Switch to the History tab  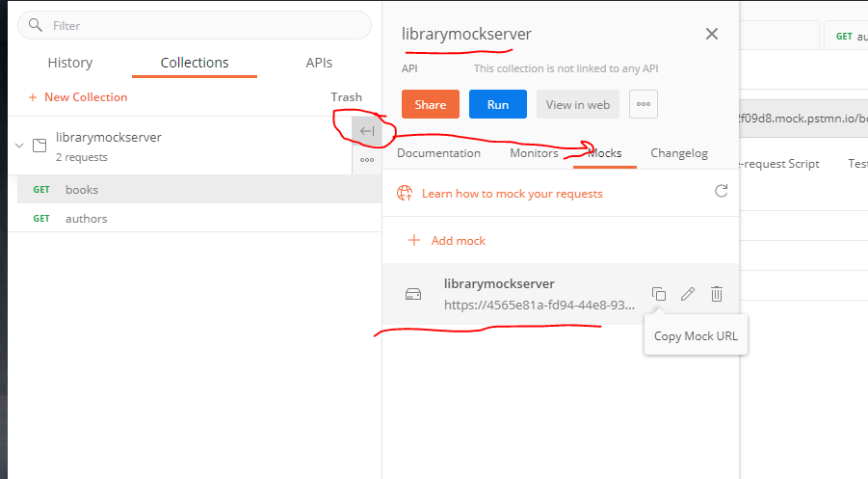point(69,63)
